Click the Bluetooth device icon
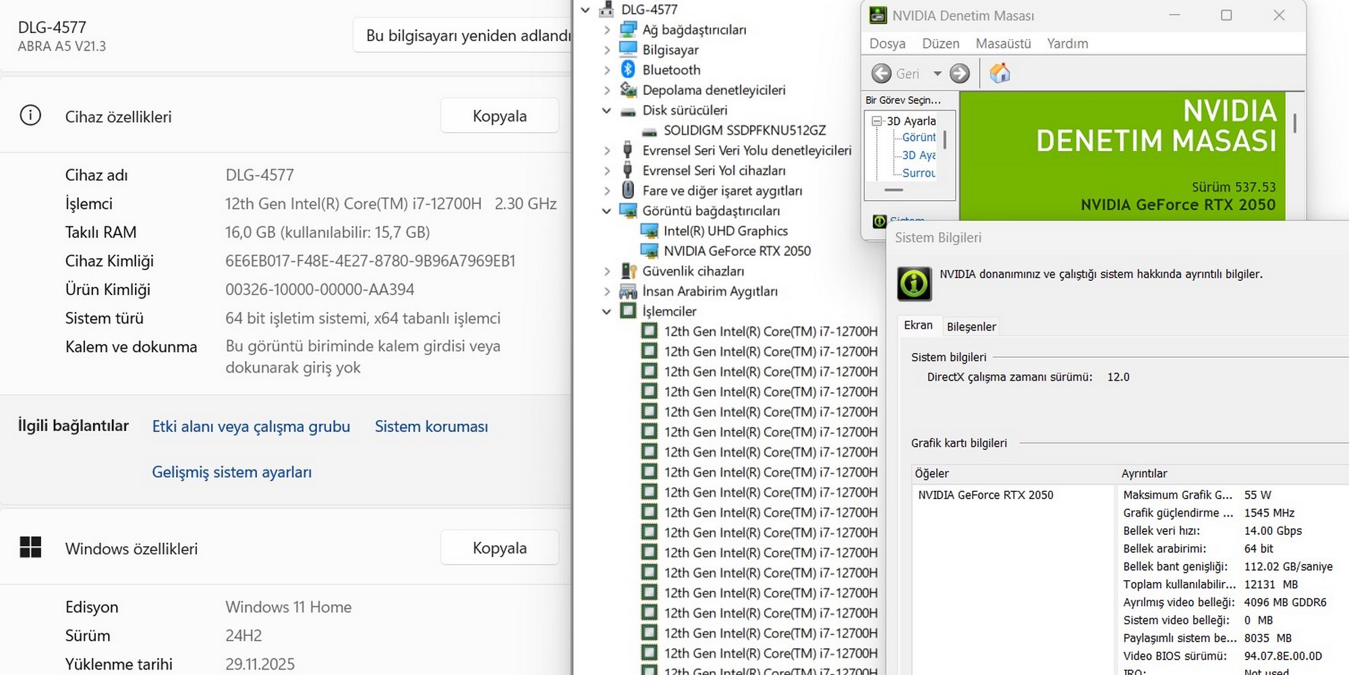Screen dimensions: 1349x675 tap(628, 69)
